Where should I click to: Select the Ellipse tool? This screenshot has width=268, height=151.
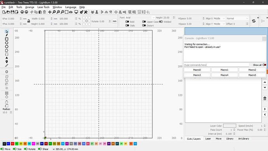pyautogui.click(x=7, y=43)
